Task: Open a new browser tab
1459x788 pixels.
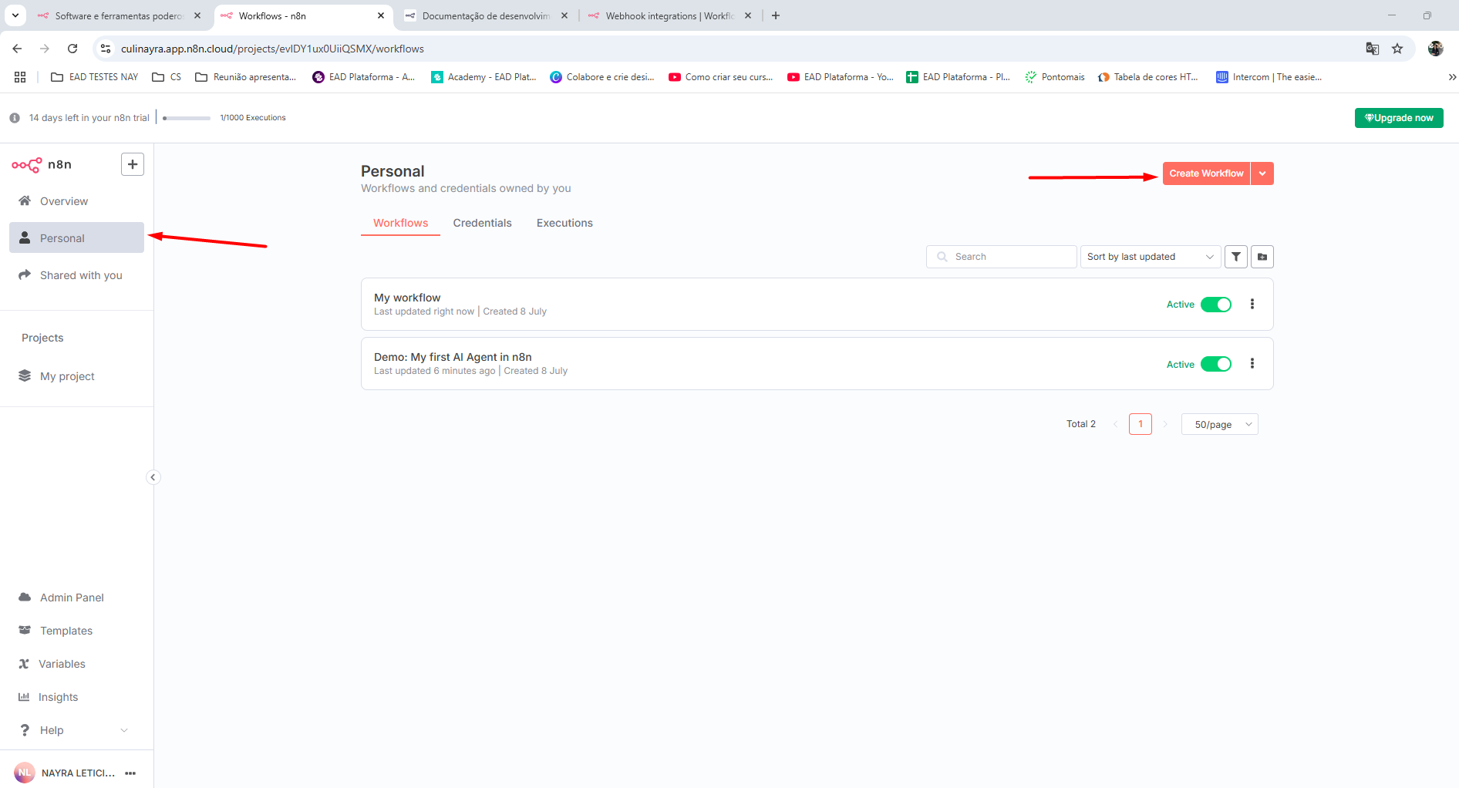Action: point(776,15)
